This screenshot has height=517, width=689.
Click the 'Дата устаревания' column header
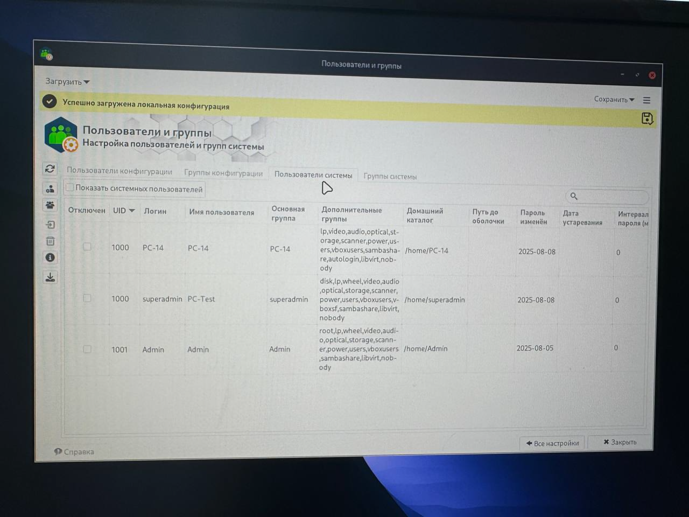coord(582,218)
